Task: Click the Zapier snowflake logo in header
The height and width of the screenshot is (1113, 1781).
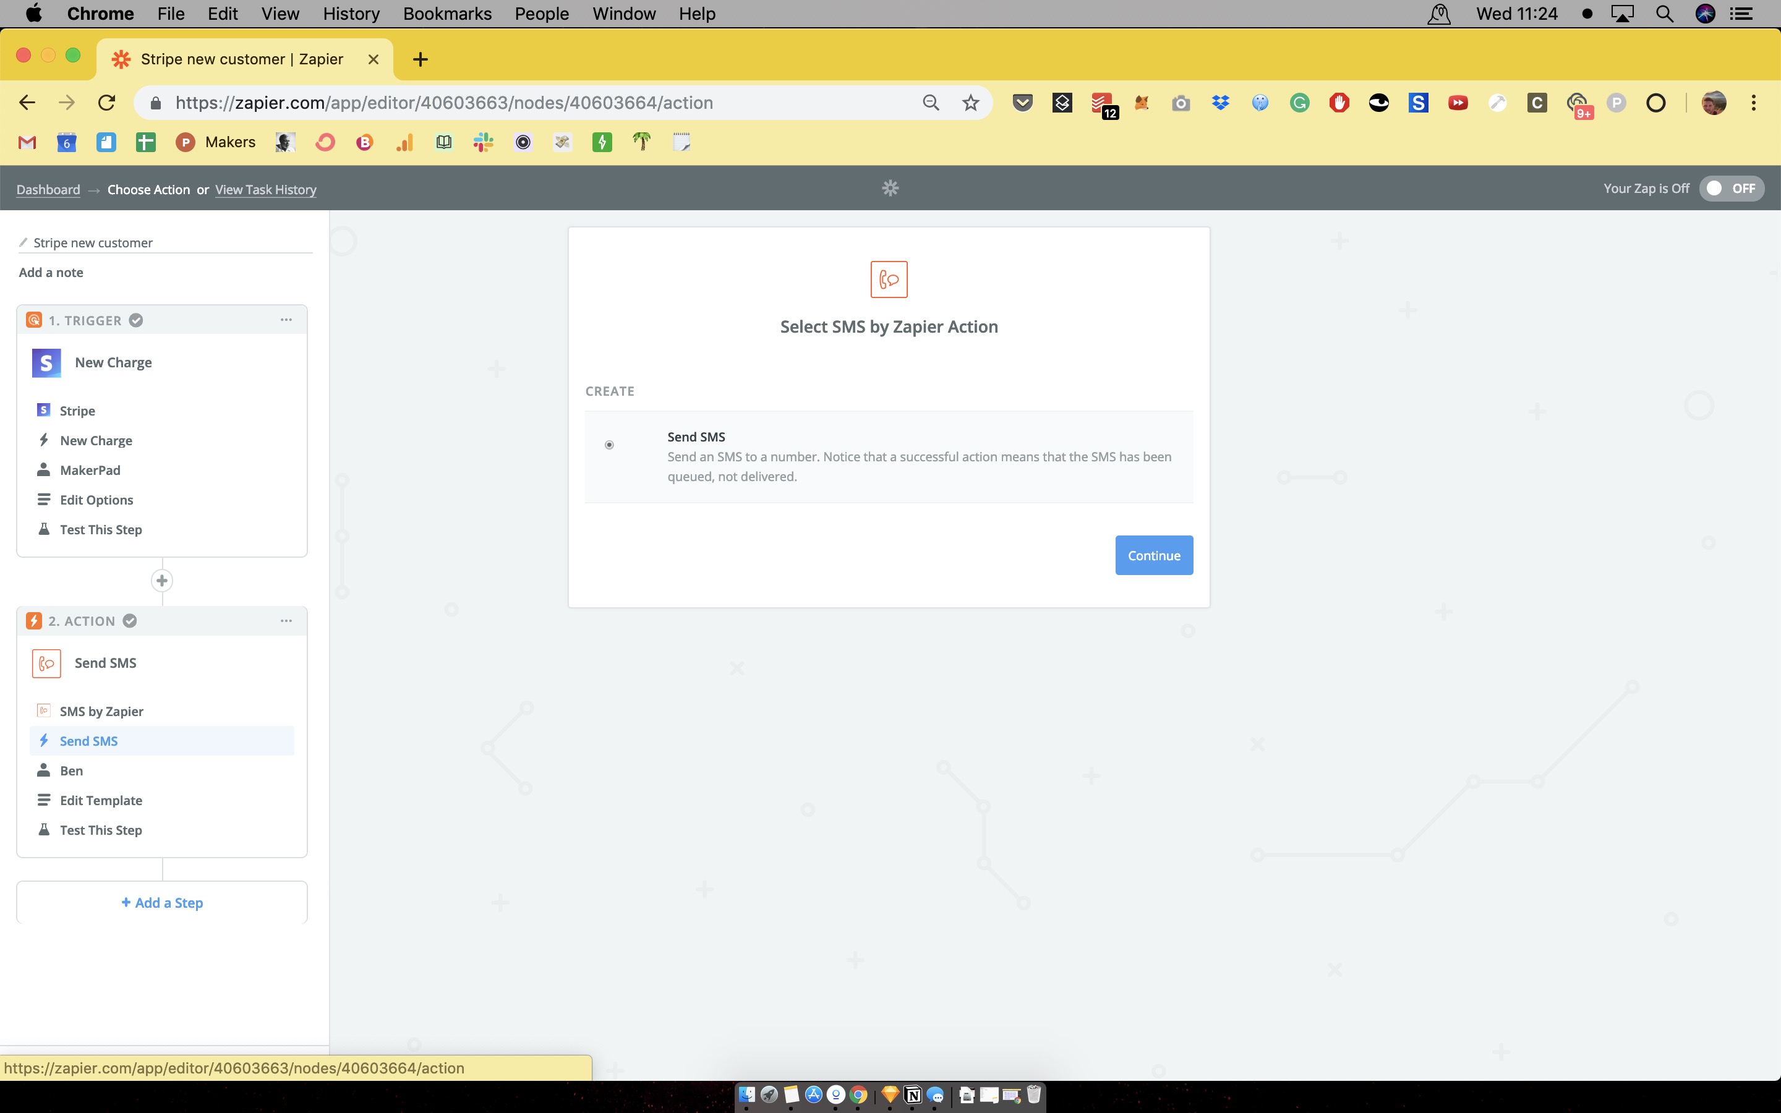Action: 890,189
